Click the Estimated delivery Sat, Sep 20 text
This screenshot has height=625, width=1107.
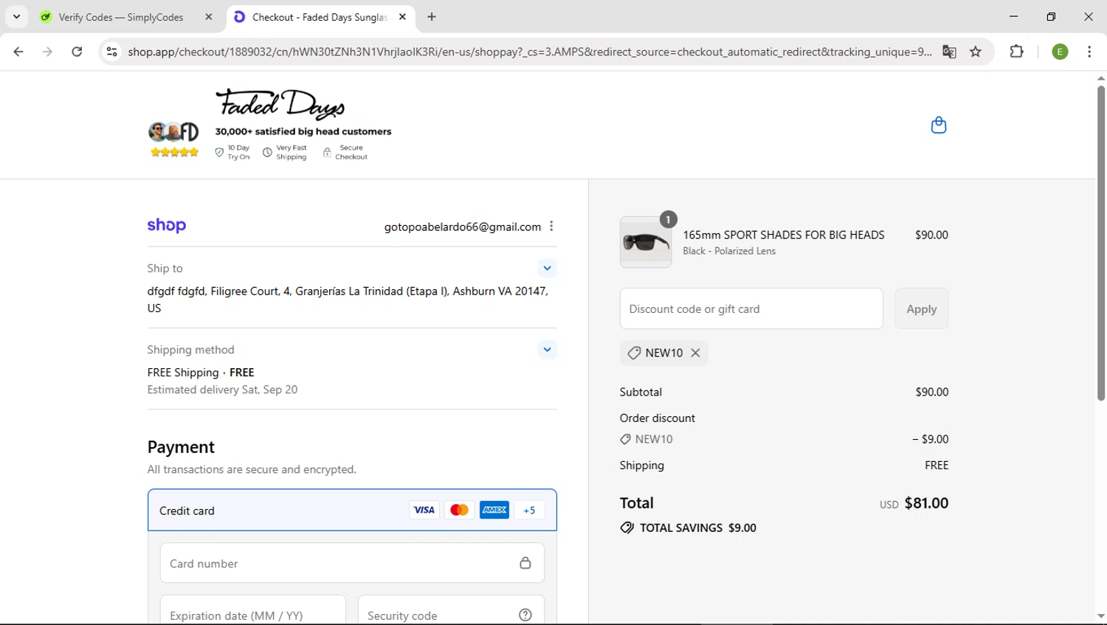click(x=222, y=390)
